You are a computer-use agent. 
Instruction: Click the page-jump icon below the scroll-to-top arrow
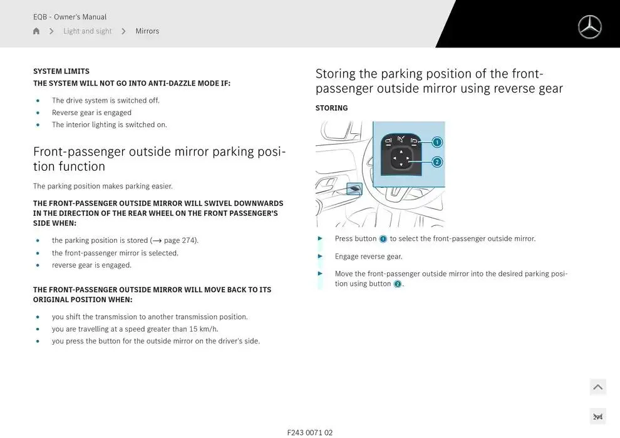[597, 415]
